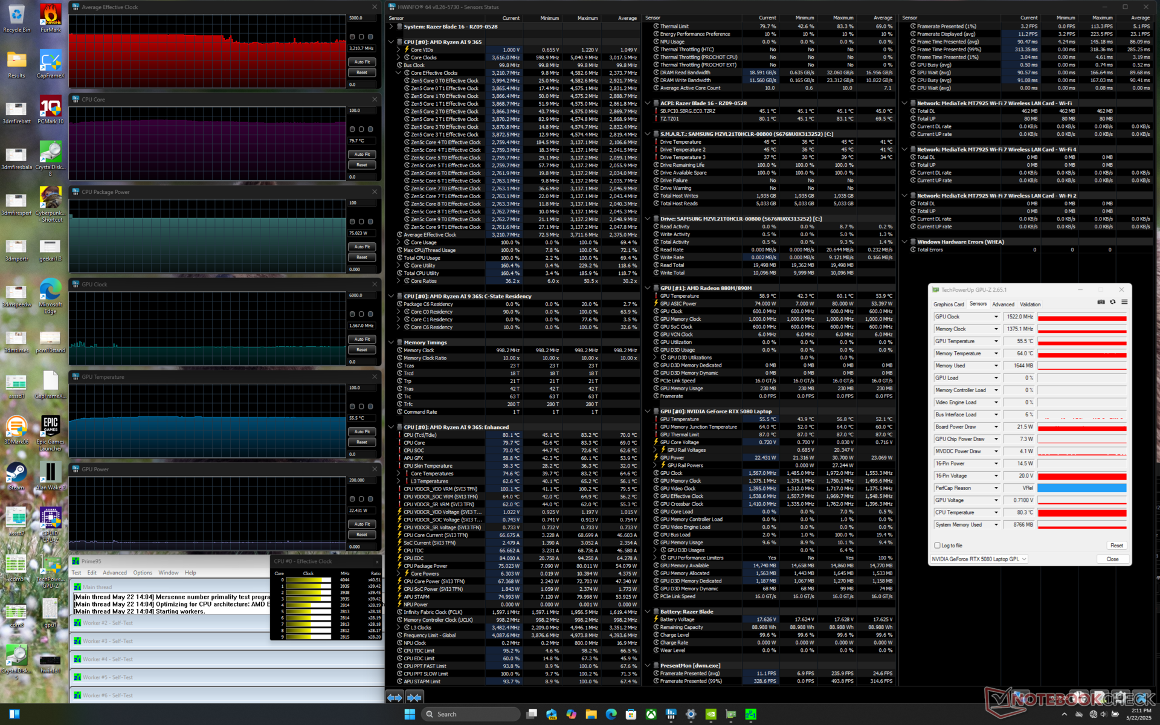Click the Xbox icon in taskbar

click(651, 714)
